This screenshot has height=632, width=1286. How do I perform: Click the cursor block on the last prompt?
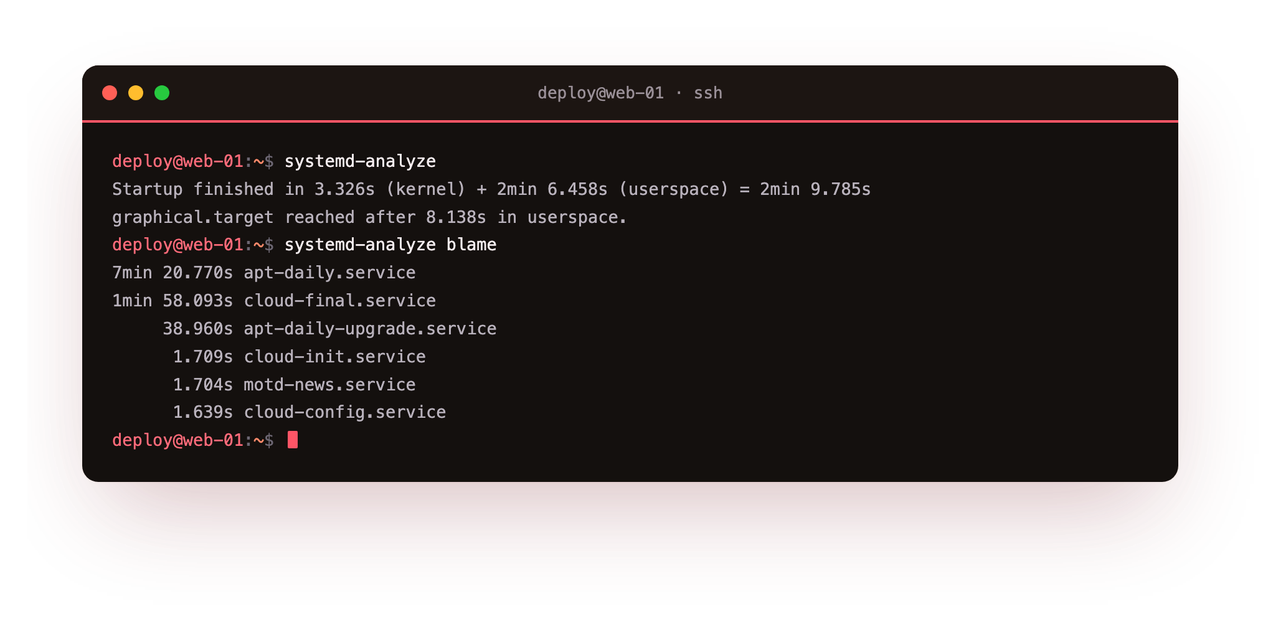click(x=293, y=440)
